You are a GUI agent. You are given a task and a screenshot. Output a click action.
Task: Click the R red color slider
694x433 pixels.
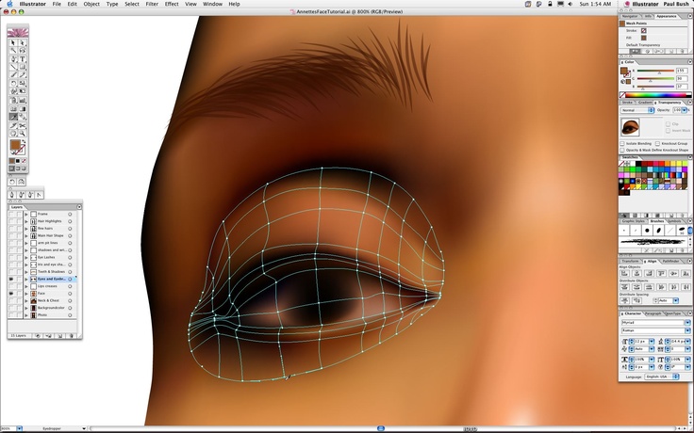[655, 71]
